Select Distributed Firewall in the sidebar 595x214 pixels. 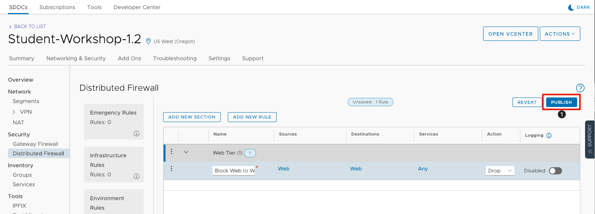[39, 153]
